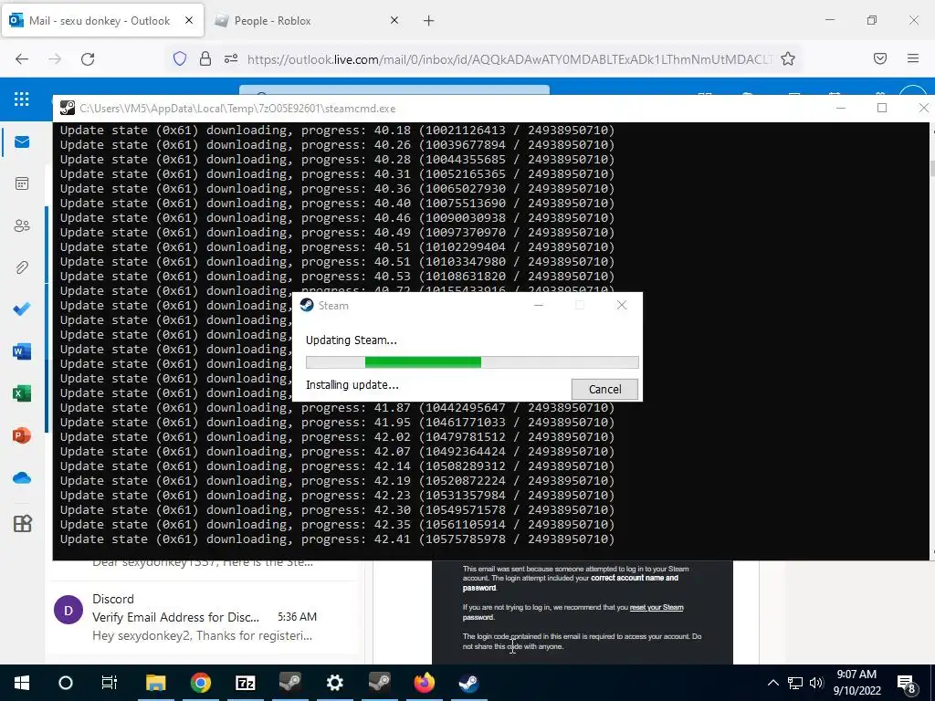Image resolution: width=935 pixels, height=701 pixels.
Task: Open Files attachments paperclip in the sidebar
Action: coord(22,267)
